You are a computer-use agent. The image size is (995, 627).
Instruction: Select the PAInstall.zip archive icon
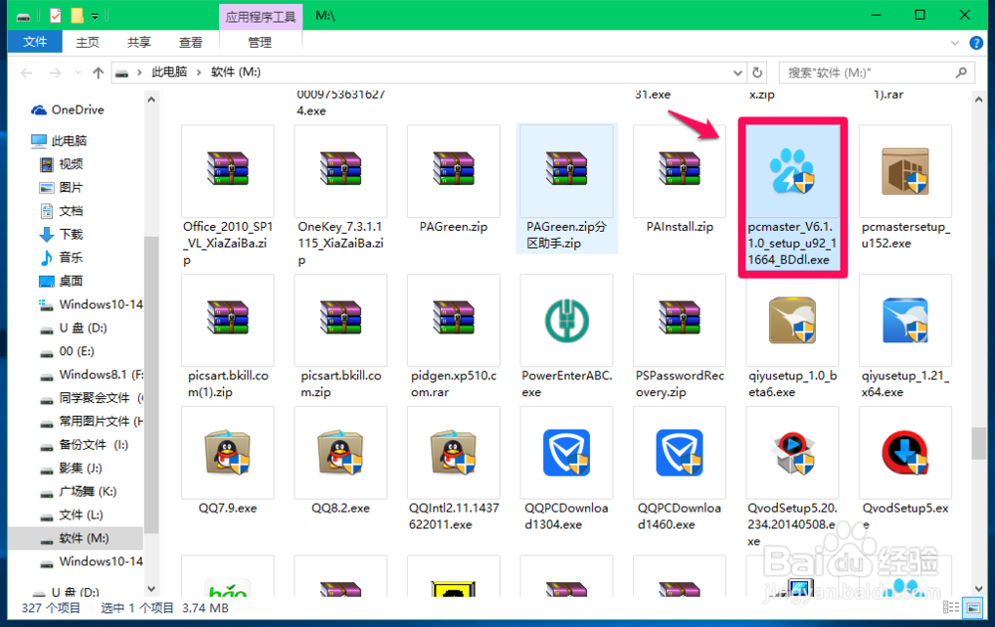tap(680, 169)
